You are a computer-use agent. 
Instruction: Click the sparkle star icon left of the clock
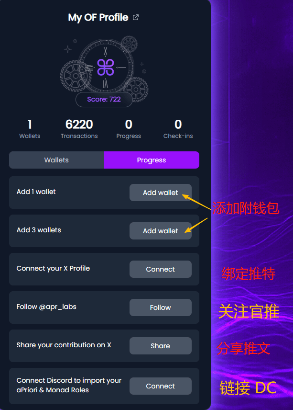pyautogui.click(x=68, y=49)
